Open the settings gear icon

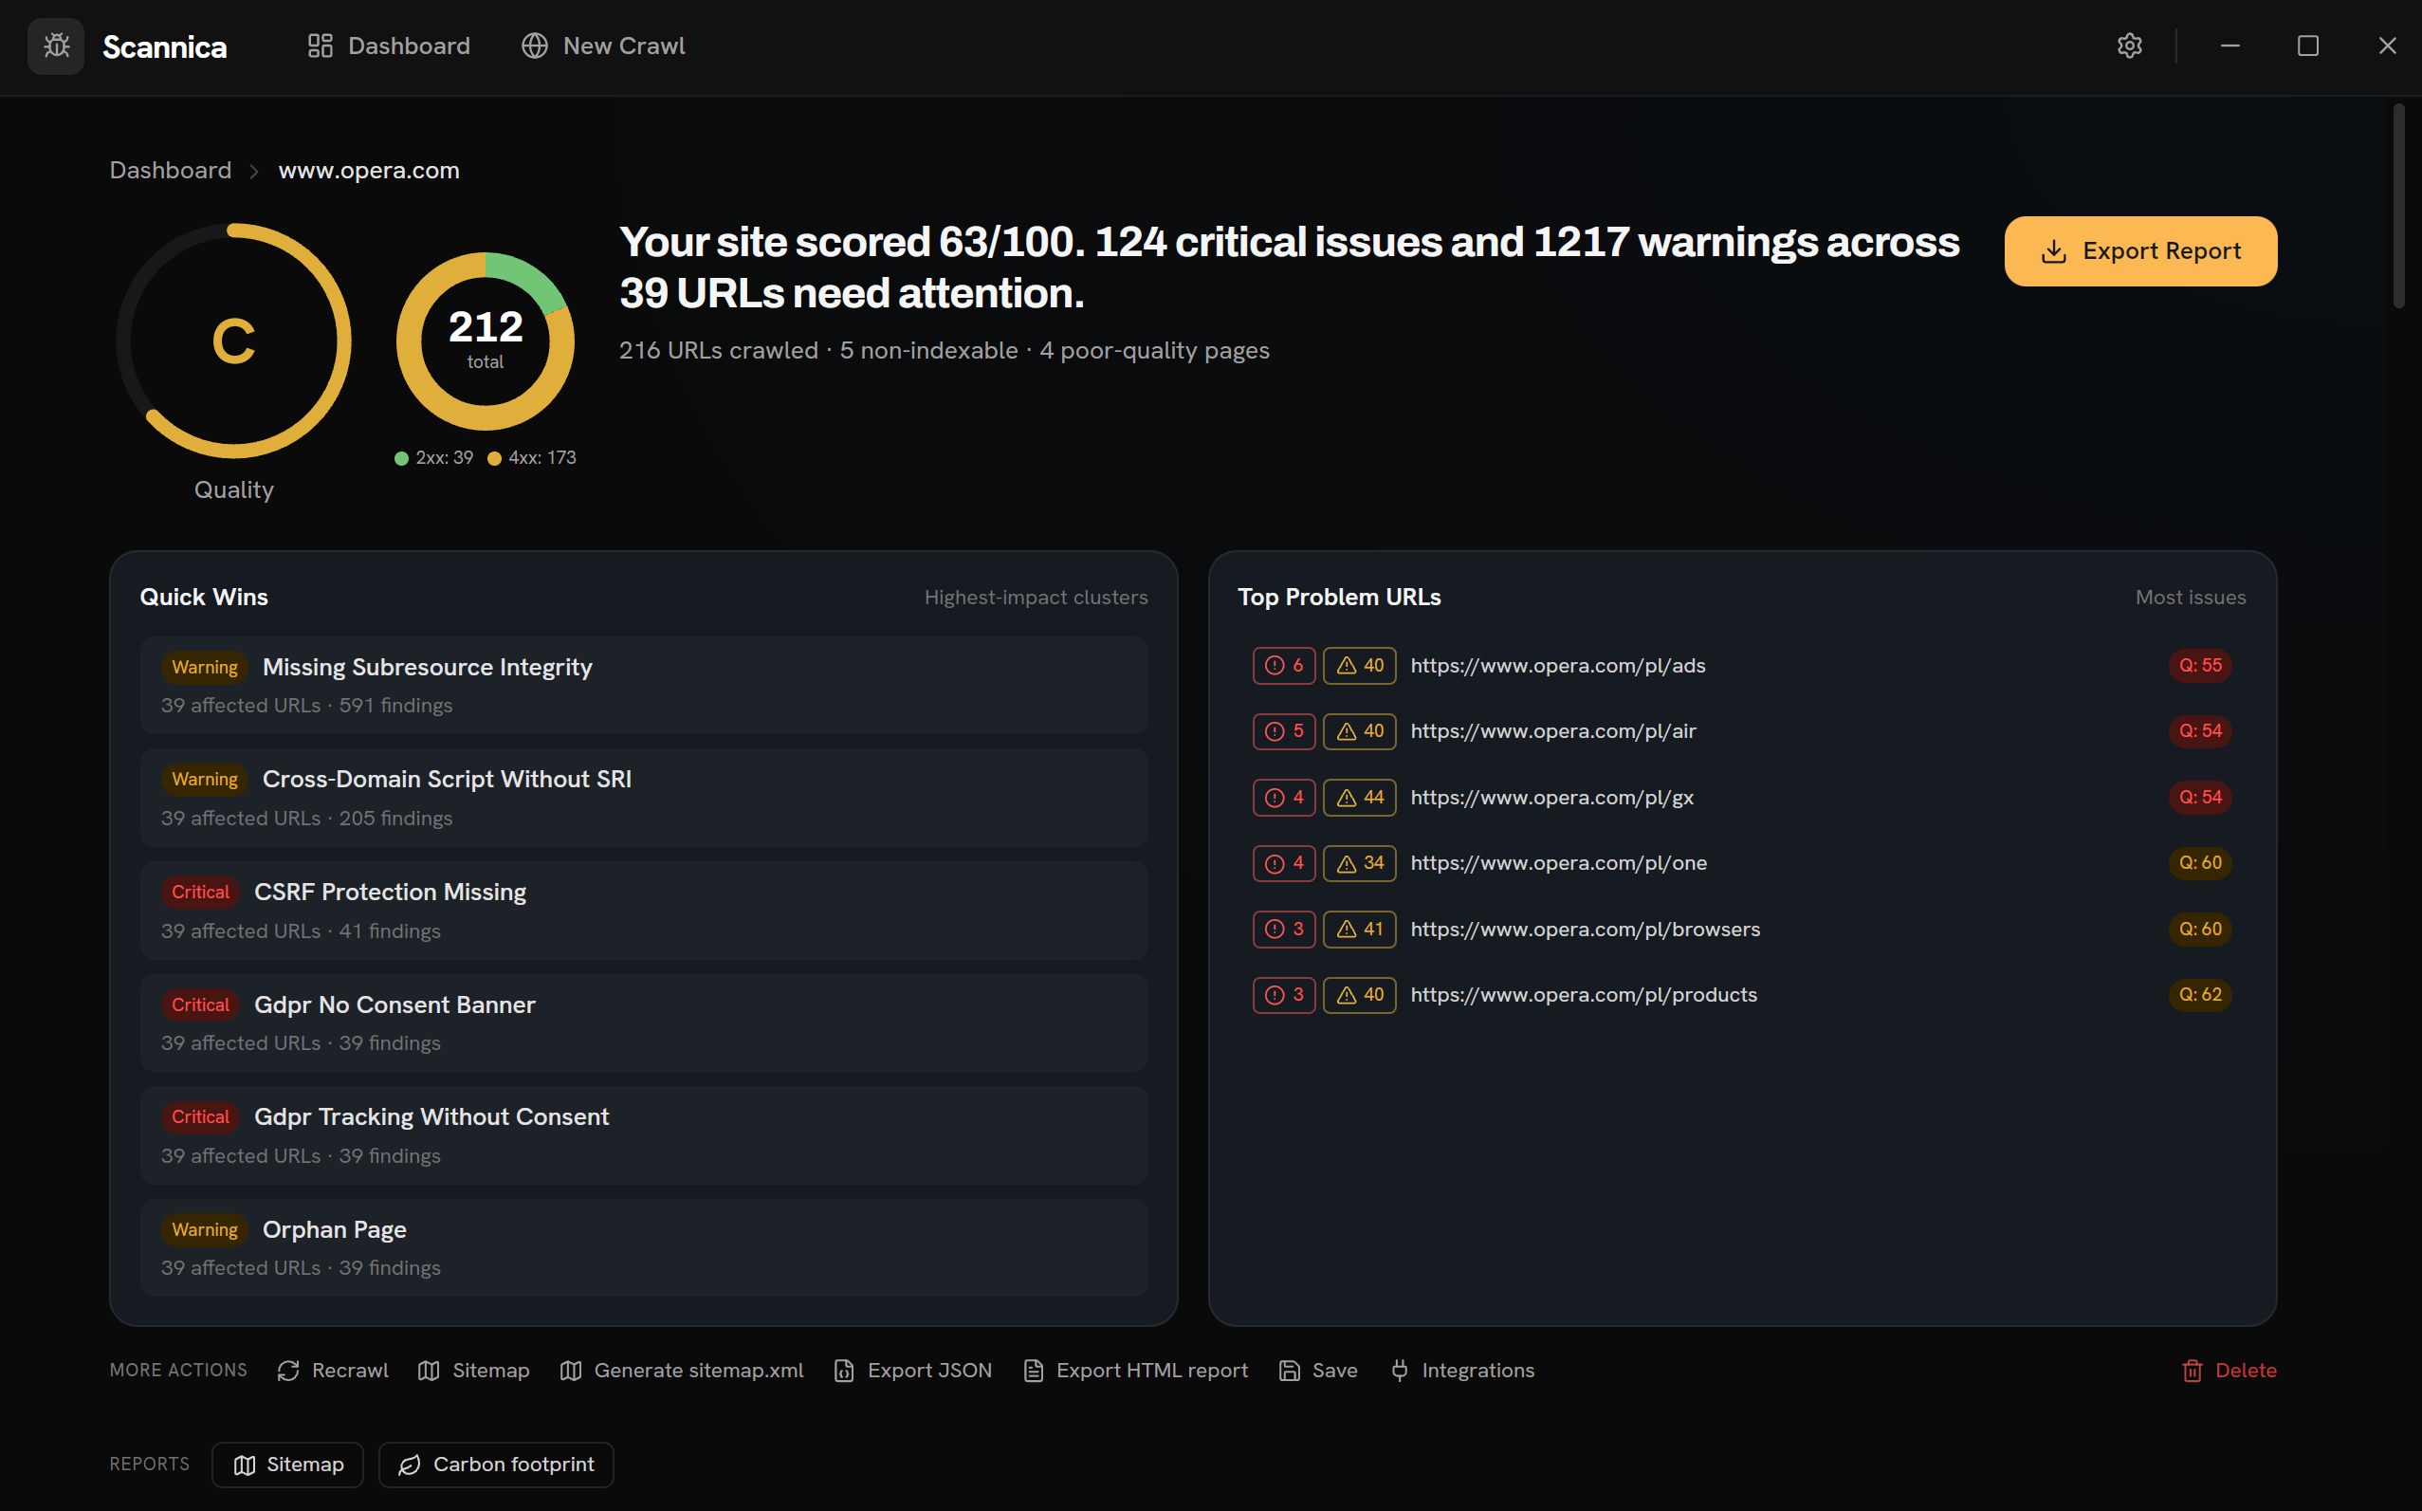2129,46
